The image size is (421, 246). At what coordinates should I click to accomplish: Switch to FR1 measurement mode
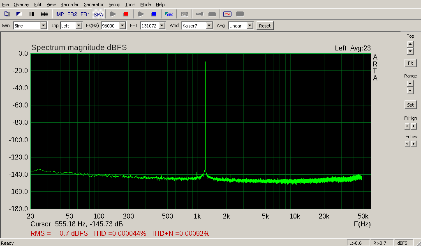(85, 14)
